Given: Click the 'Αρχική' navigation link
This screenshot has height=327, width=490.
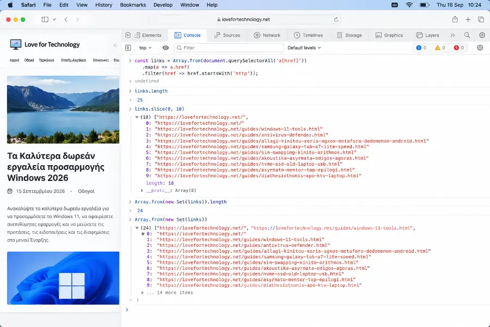Looking at the screenshot, I should coord(14,60).
